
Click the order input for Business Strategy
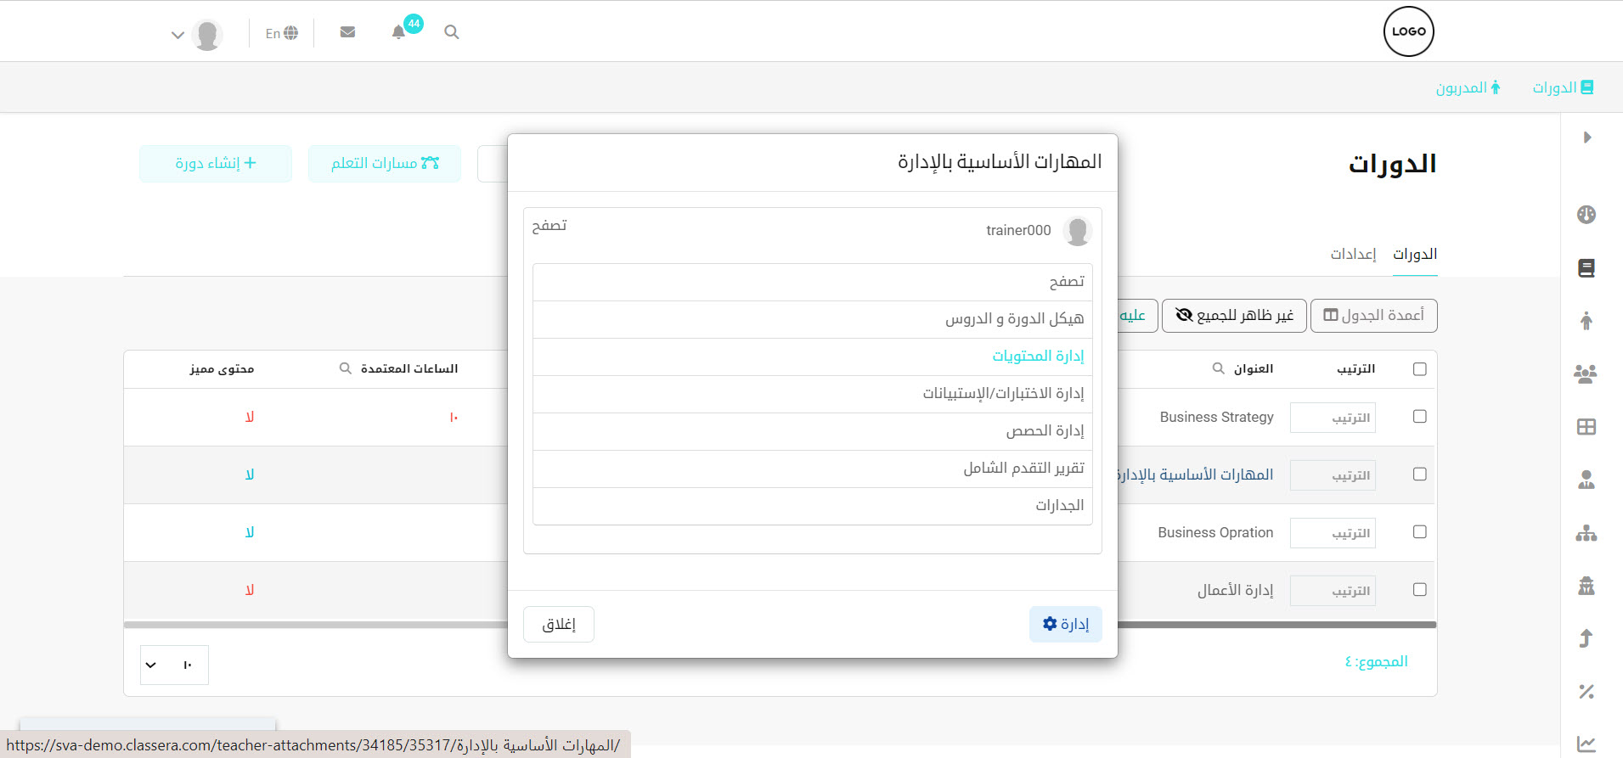click(x=1333, y=418)
